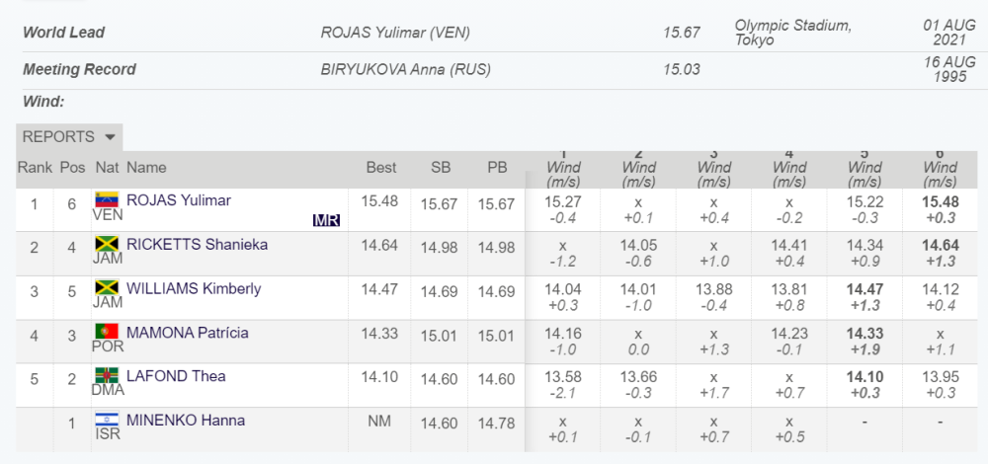Click the Jamaica flag beside Williams
This screenshot has height=464, width=988.
tap(106, 288)
